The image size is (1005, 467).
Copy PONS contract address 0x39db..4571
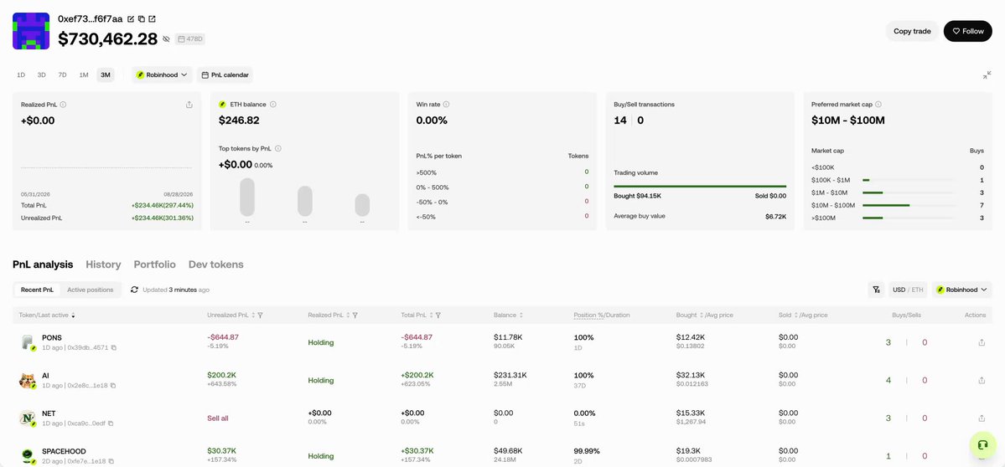(113, 348)
